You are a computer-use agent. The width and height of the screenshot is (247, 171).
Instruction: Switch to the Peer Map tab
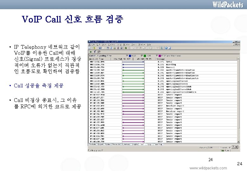158,144
